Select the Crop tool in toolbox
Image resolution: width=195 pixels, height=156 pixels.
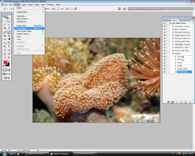pyautogui.click(x=5, y=28)
